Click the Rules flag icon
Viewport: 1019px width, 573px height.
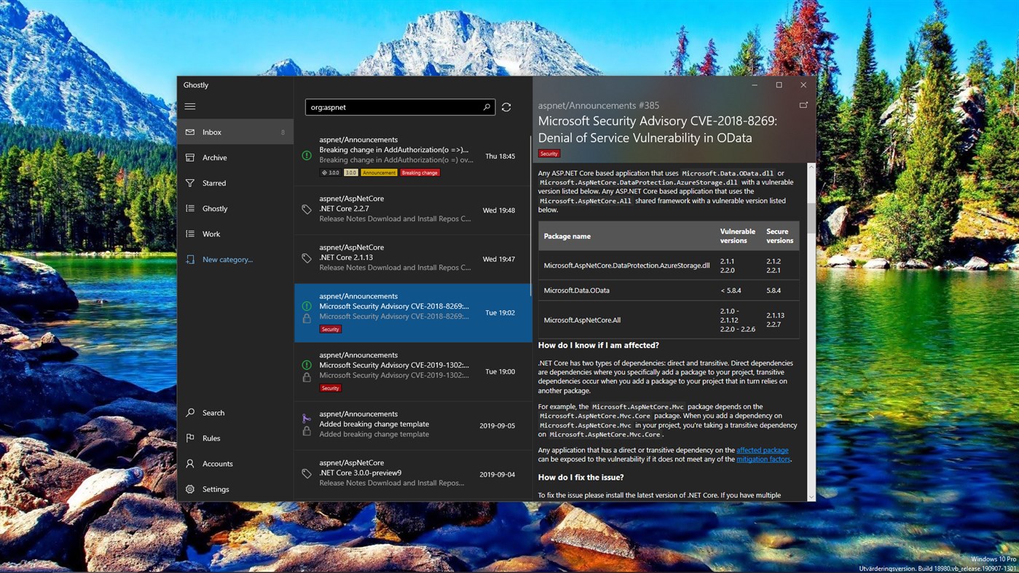pos(190,438)
